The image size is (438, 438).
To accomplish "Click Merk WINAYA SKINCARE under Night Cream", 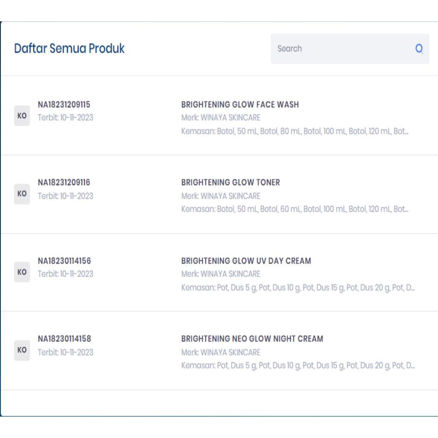I will tap(221, 352).
